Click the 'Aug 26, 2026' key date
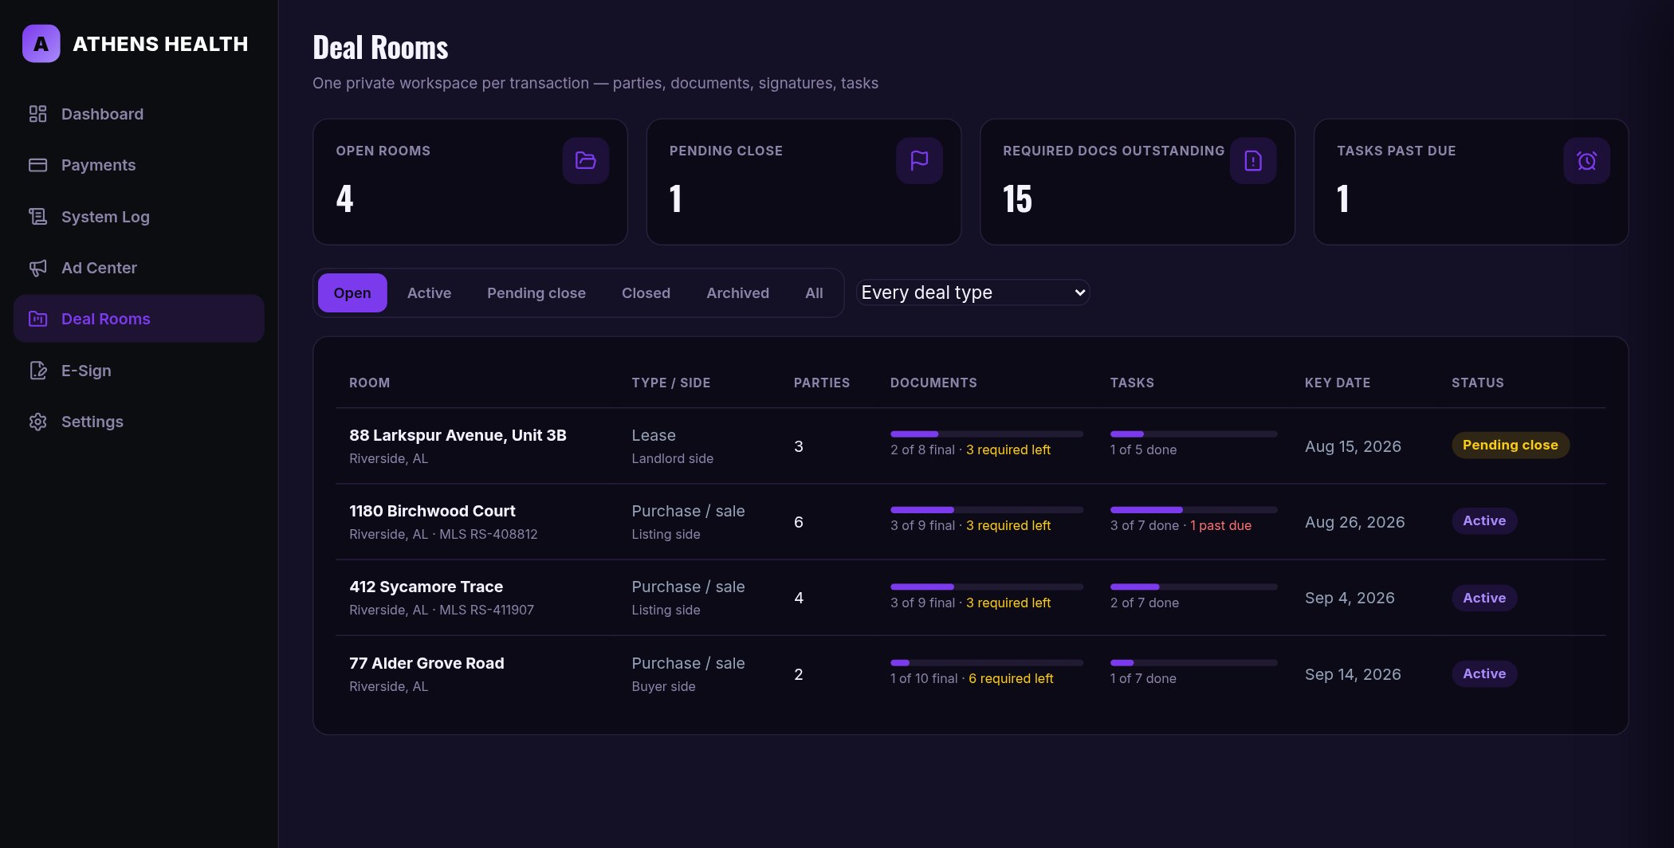The width and height of the screenshot is (1674, 848). 1354,522
